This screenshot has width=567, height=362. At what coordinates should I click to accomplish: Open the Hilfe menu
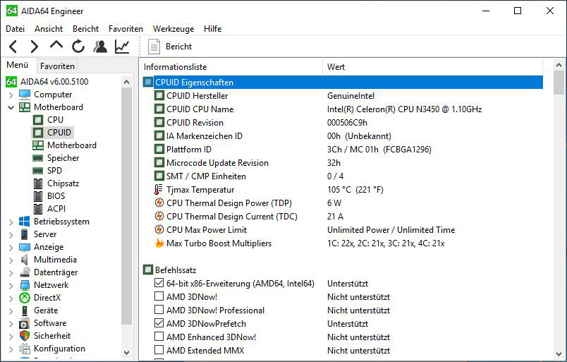pos(213,29)
